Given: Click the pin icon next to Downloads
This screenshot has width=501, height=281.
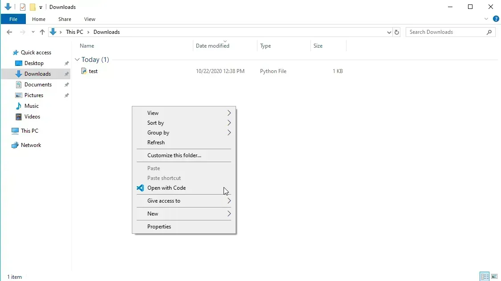Looking at the screenshot, I should click(66, 74).
